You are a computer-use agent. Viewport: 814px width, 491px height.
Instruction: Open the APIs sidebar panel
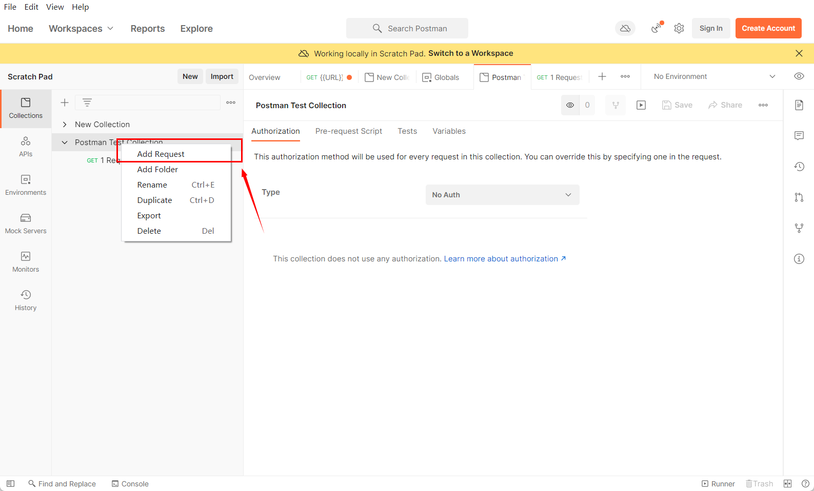(x=26, y=147)
